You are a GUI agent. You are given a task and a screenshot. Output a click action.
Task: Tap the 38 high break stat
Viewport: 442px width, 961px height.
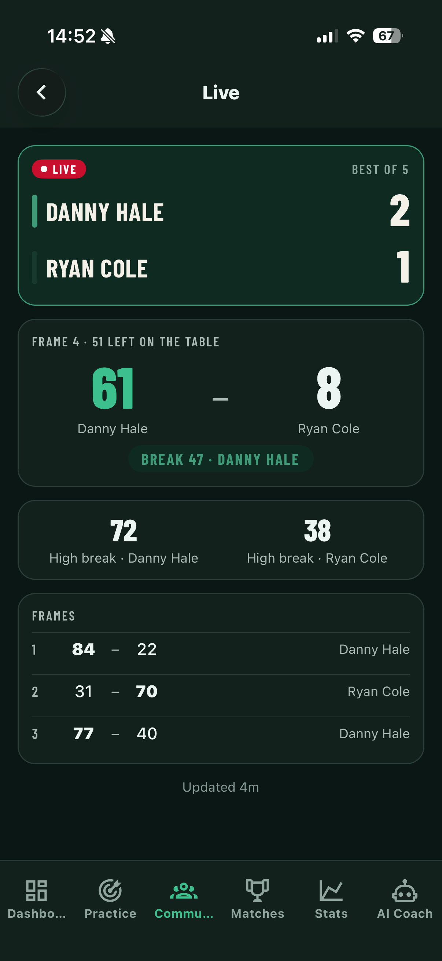[317, 531]
